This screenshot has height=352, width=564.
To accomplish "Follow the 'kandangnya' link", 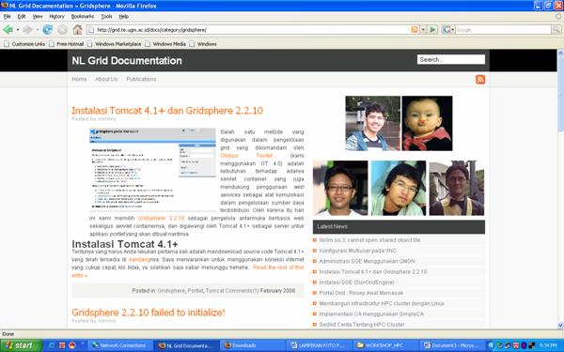I will pos(139,259).
